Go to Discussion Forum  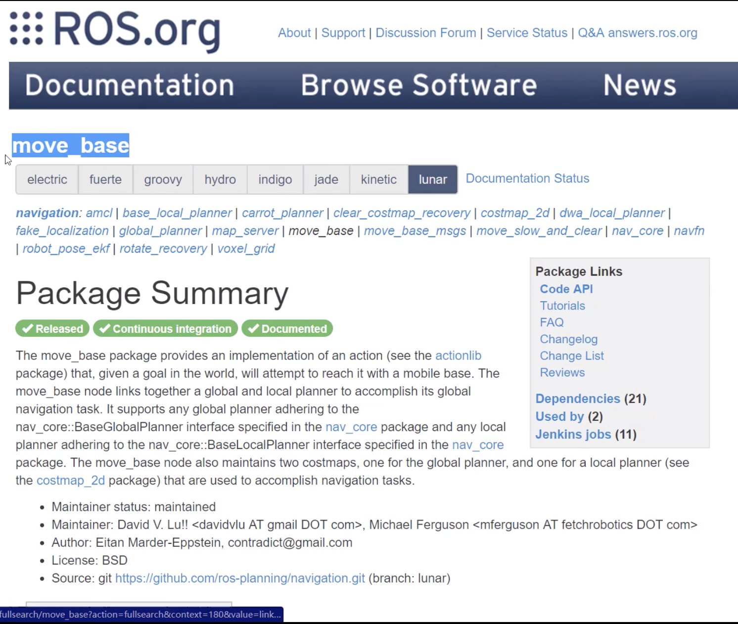(426, 33)
